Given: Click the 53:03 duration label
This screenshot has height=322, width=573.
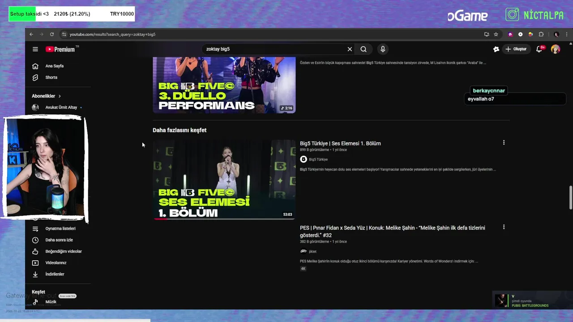Looking at the screenshot, I should click(287, 215).
